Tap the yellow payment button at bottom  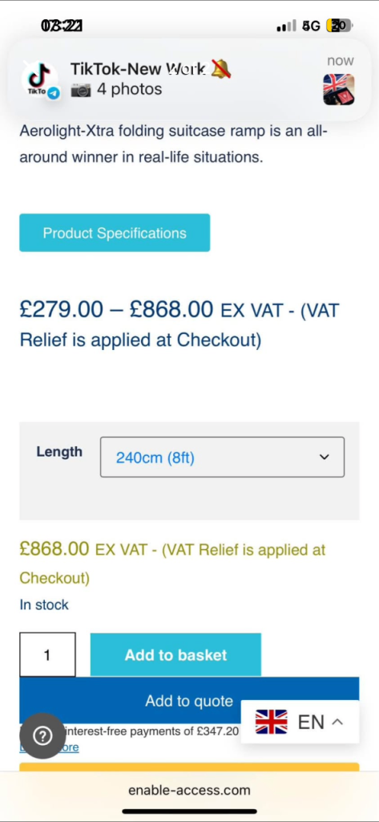189,767
